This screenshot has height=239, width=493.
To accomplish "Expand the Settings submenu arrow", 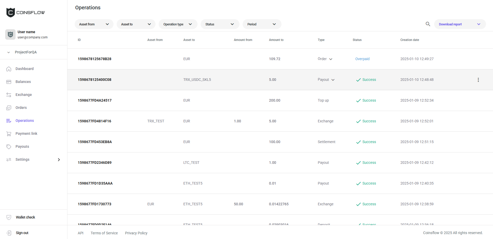I will tap(59, 160).
